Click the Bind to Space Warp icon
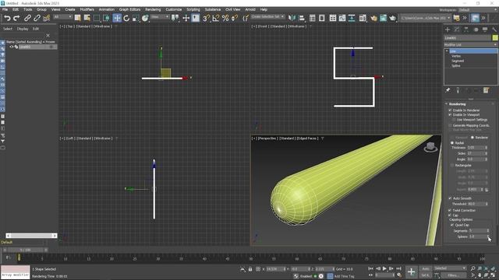 click(47, 18)
